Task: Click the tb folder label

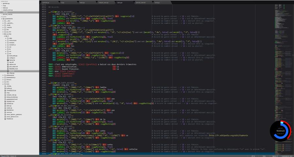Action: click(10, 49)
